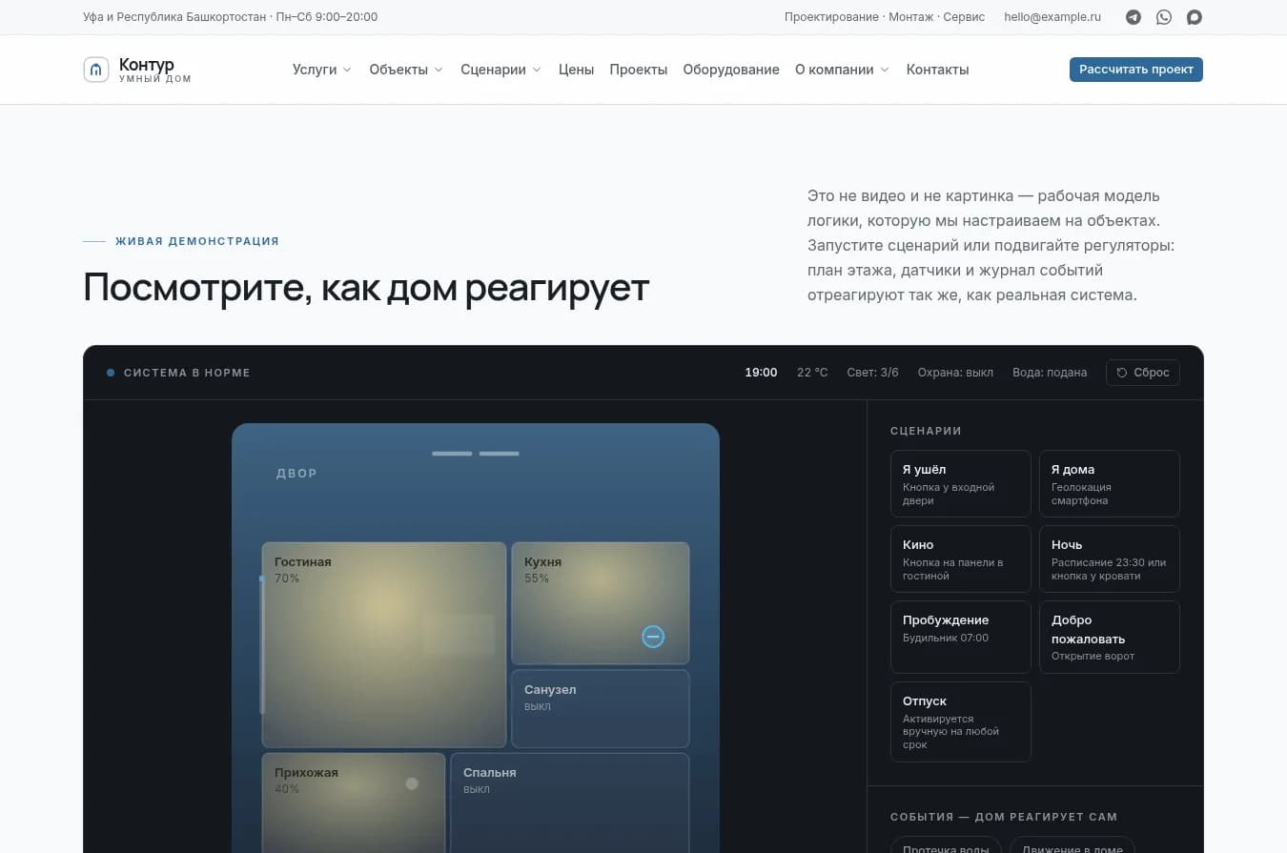Activate the Отпуск scenario
Viewport: 1287px width, 853px height.
tap(961, 721)
